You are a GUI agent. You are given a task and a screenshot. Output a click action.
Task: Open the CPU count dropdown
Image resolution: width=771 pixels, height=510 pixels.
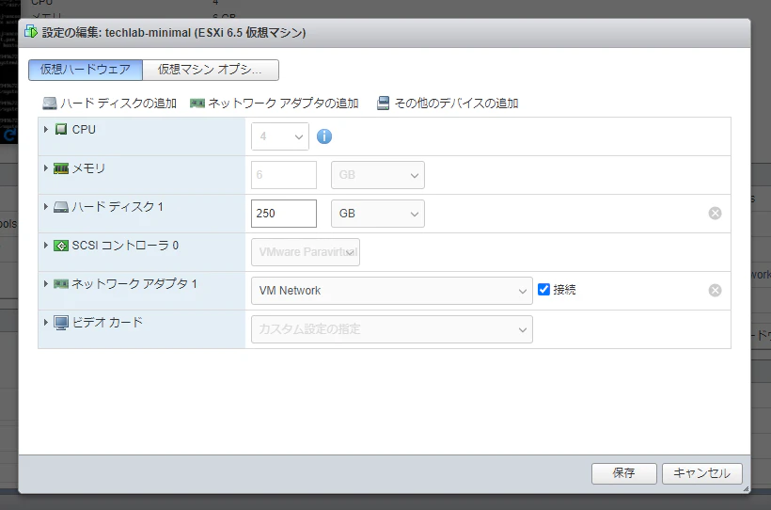pyautogui.click(x=280, y=136)
